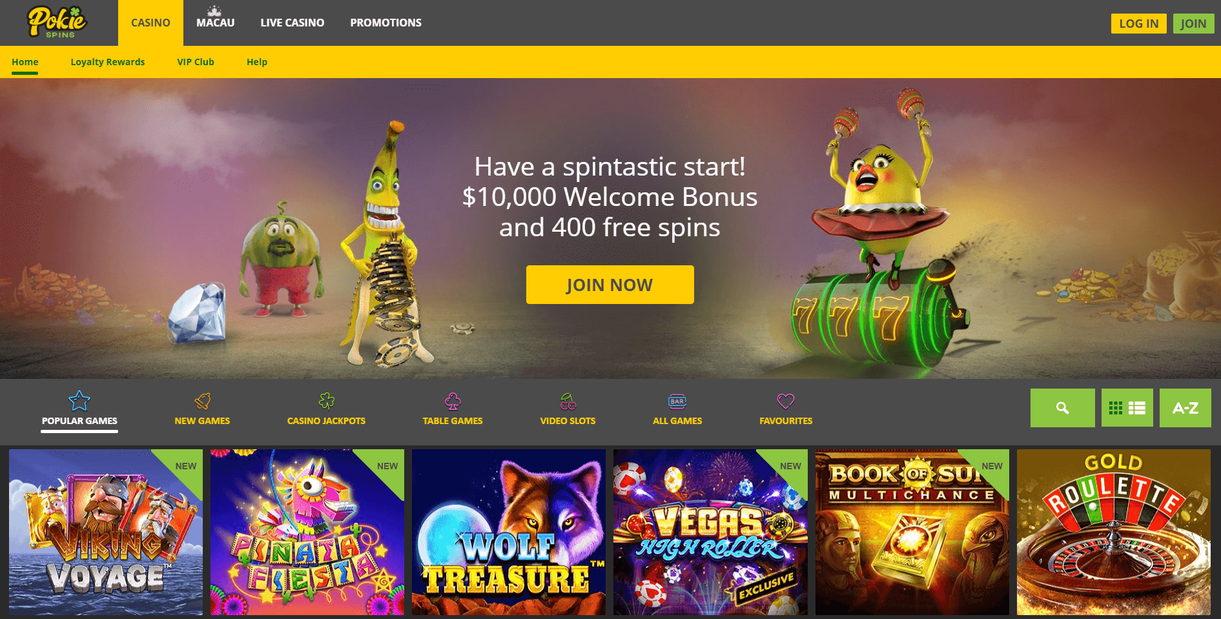This screenshot has height=619, width=1221.
Task: Open the Wolf Treasure game thumbnail
Action: click(x=509, y=532)
